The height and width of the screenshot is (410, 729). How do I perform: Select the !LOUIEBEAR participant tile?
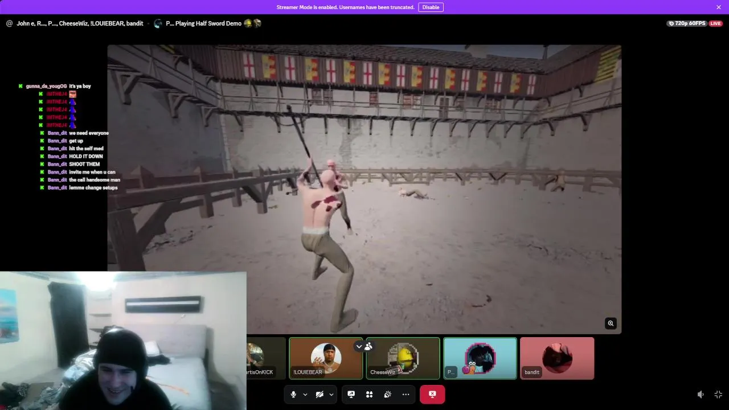pyautogui.click(x=326, y=358)
